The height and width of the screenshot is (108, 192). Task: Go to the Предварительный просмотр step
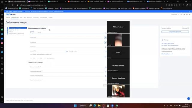pyautogui.click(x=17, y=34)
